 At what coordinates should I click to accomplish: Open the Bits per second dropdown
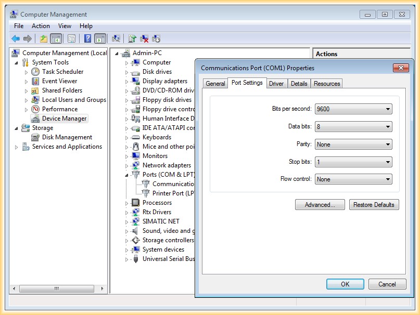coord(353,109)
